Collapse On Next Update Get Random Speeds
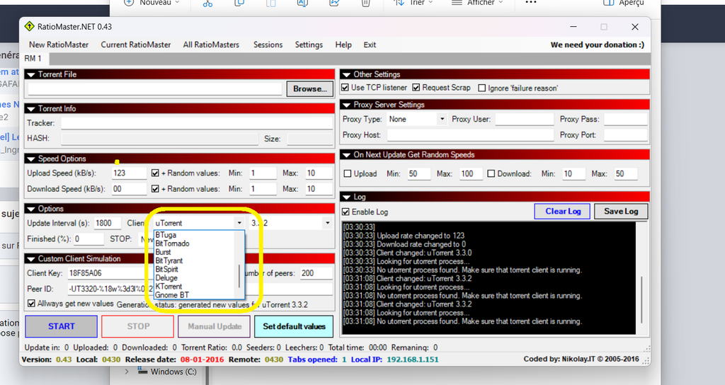 [346, 155]
